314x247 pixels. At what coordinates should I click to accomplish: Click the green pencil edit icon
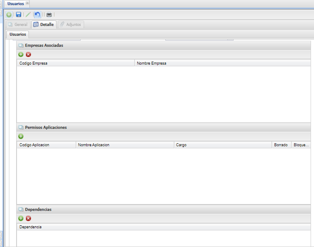[x=28, y=14]
